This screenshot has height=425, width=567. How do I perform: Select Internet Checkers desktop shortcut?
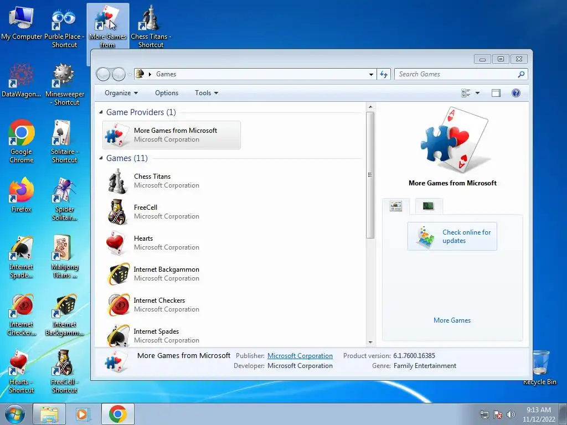(x=22, y=314)
